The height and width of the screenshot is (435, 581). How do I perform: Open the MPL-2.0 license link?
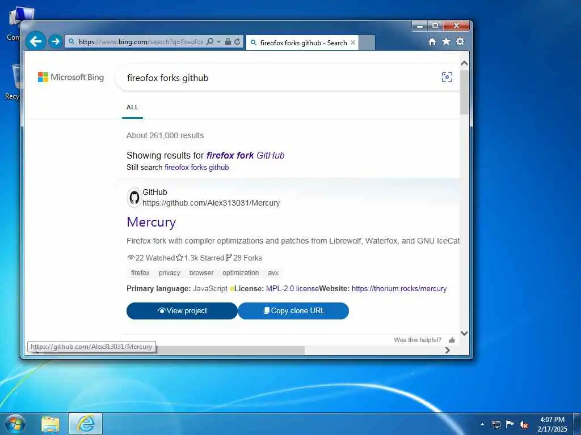point(292,288)
